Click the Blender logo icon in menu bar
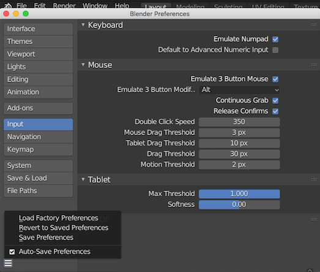 tap(8, 6)
